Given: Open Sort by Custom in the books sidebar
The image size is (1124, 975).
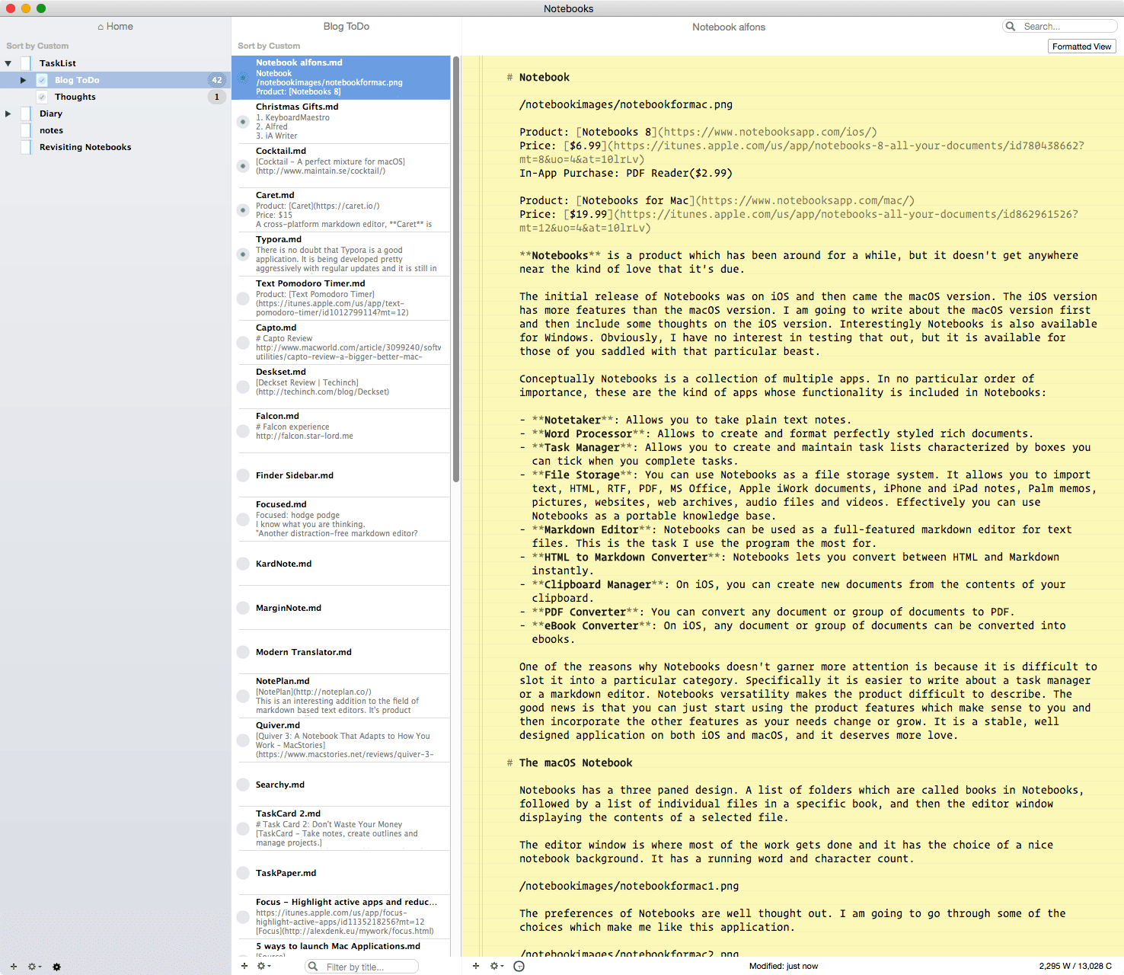Looking at the screenshot, I should coord(37,46).
